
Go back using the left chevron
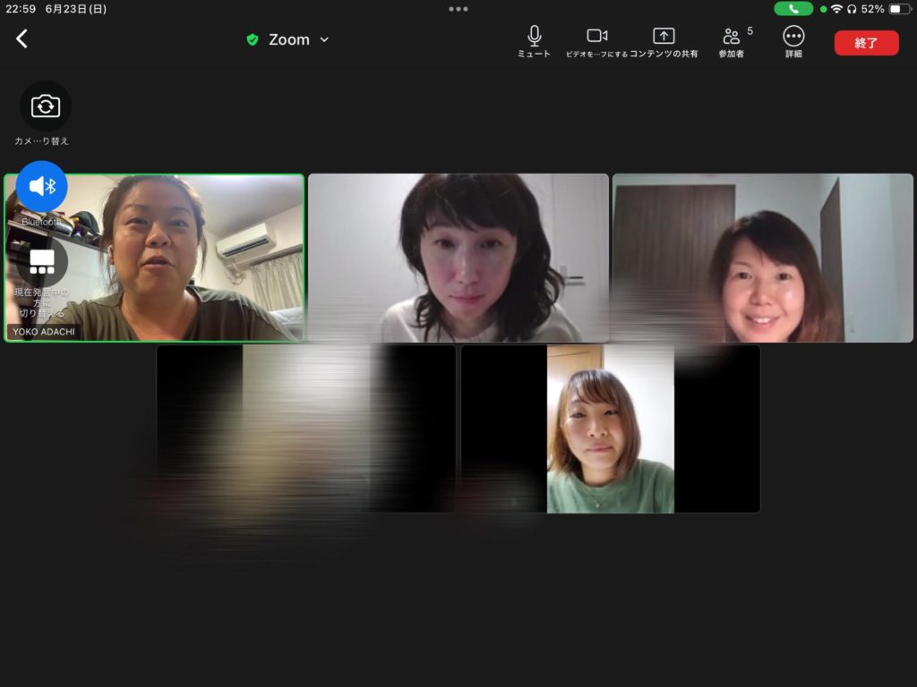(x=22, y=39)
